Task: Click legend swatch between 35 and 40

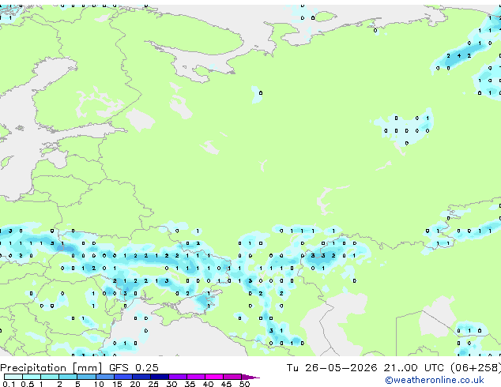Action: [196, 377]
